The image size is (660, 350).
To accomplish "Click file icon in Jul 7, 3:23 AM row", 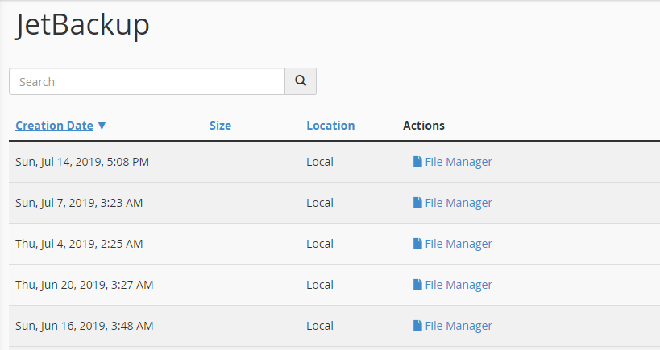I will click(417, 203).
